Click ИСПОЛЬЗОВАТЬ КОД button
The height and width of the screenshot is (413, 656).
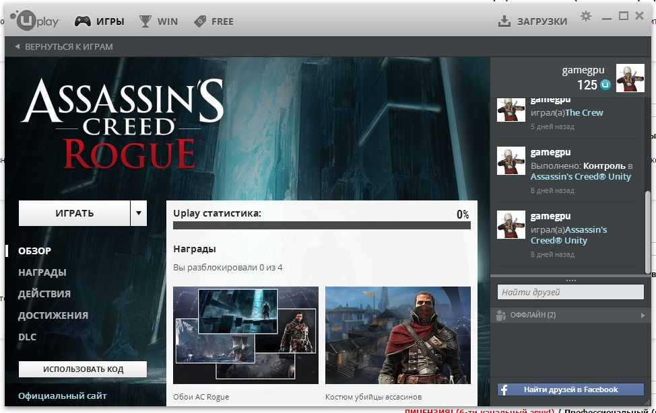point(83,369)
